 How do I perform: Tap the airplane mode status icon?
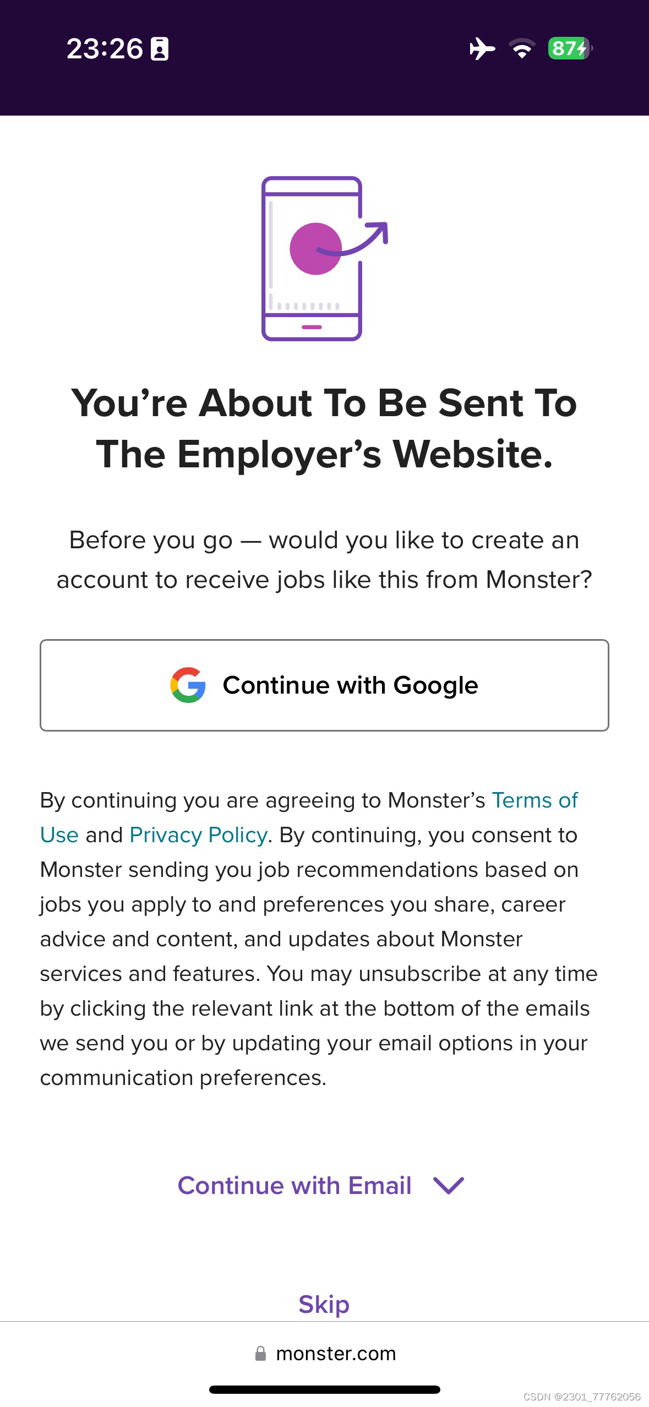pyautogui.click(x=482, y=48)
